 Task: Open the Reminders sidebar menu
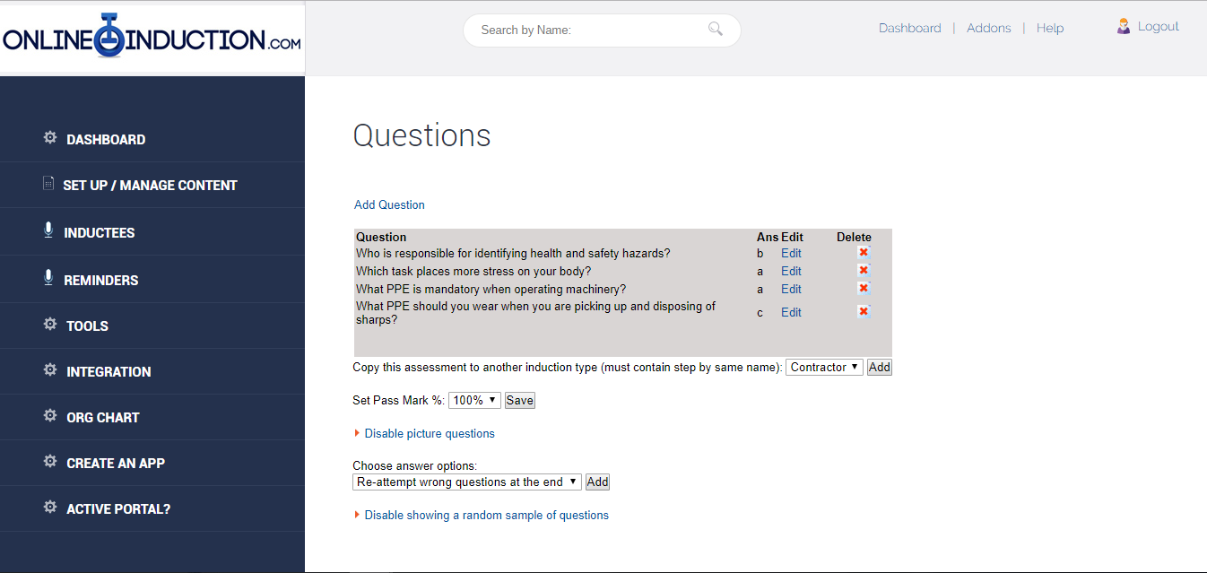[100, 281]
